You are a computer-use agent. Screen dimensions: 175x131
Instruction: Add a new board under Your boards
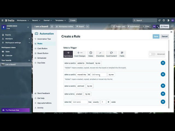[x=29, y=60]
